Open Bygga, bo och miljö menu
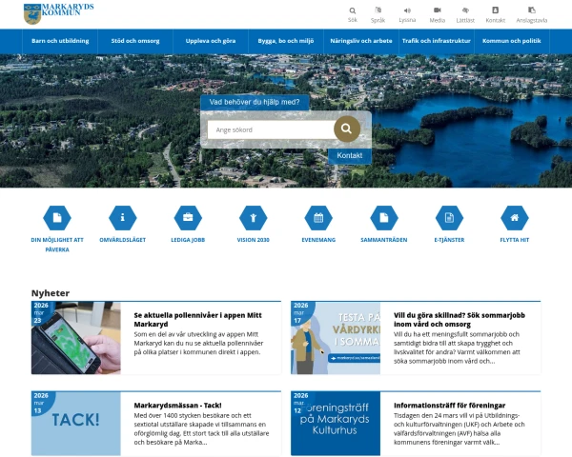Viewport: 572px width, 457px height. click(286, 41)
